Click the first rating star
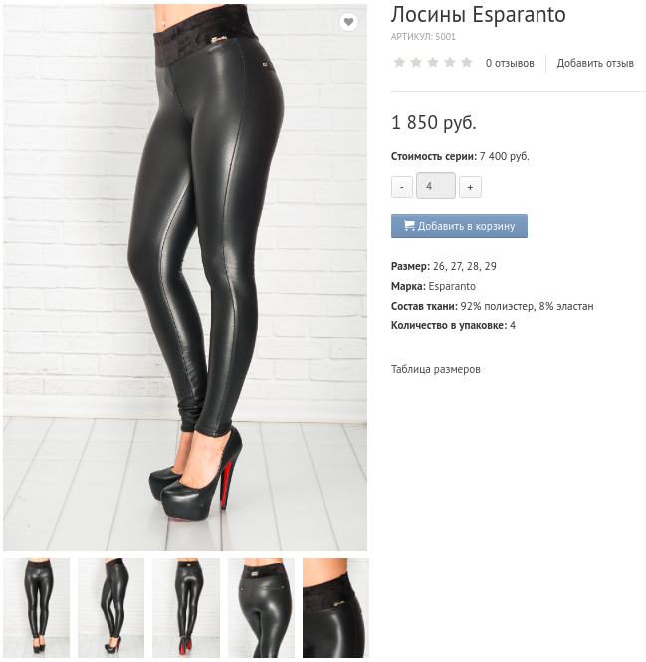The height and width of the screenshot is (662, 646). tap(399, 63)
